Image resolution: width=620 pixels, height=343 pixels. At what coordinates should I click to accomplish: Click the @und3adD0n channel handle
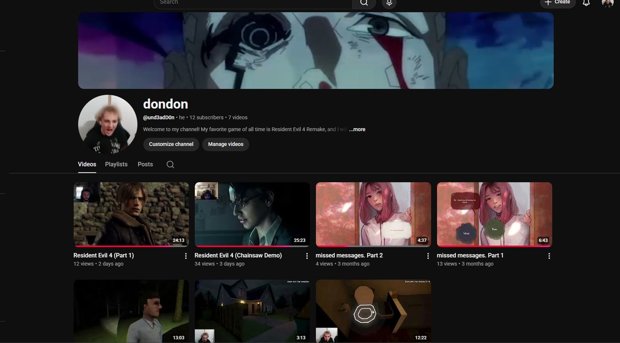[x=159, y=117]
